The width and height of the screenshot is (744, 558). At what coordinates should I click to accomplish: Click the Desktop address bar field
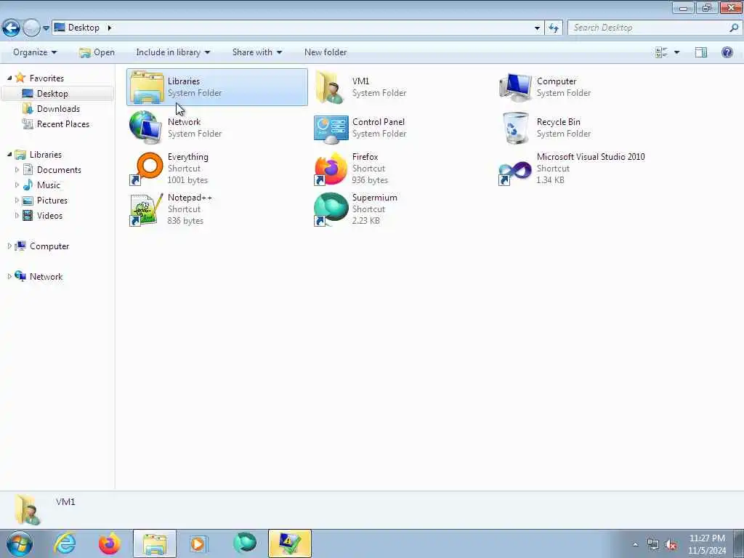[298, 28]
